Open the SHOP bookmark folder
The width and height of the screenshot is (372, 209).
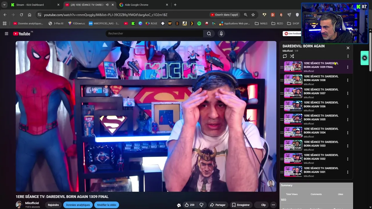[293, 24]
